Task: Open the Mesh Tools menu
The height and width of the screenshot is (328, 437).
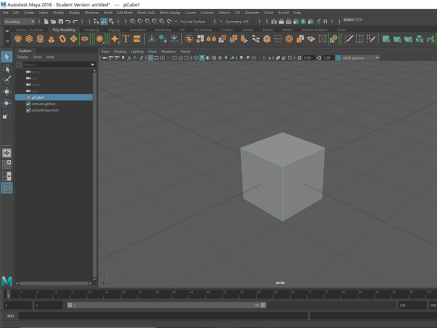Action: [146, 12]
